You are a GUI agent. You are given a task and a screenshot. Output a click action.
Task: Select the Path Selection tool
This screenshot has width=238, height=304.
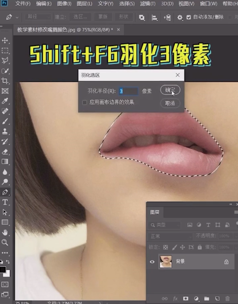click(x=5, y=212)
